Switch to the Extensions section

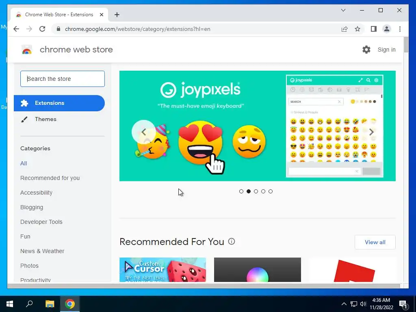(x=59, y=103)
